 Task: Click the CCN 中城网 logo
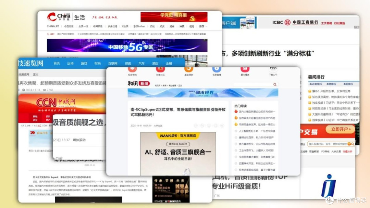tap(56, 103)
